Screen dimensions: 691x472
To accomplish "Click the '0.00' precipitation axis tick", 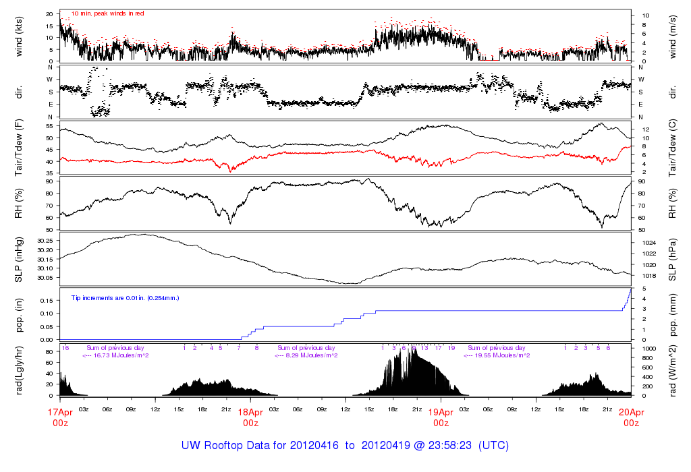I will pos(47,340).
